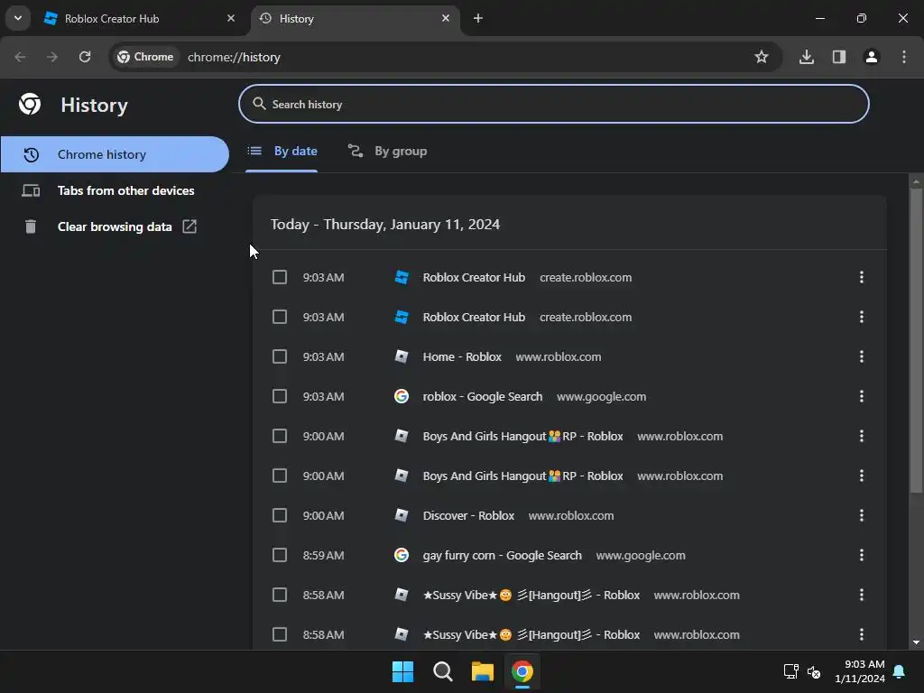Open File Explorer from taskbar
Image resolution: width=924 pixels, height=693 pixels.
point(483,671)
